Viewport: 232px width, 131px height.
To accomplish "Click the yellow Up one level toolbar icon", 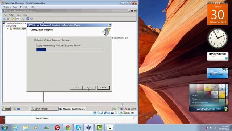I will coord(13,19).
